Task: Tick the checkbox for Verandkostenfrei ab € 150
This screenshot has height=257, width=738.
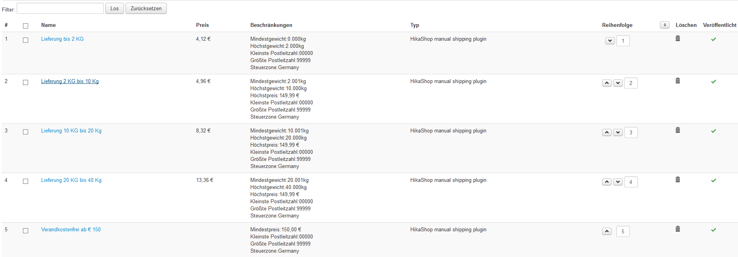Action: pos(26,231)
